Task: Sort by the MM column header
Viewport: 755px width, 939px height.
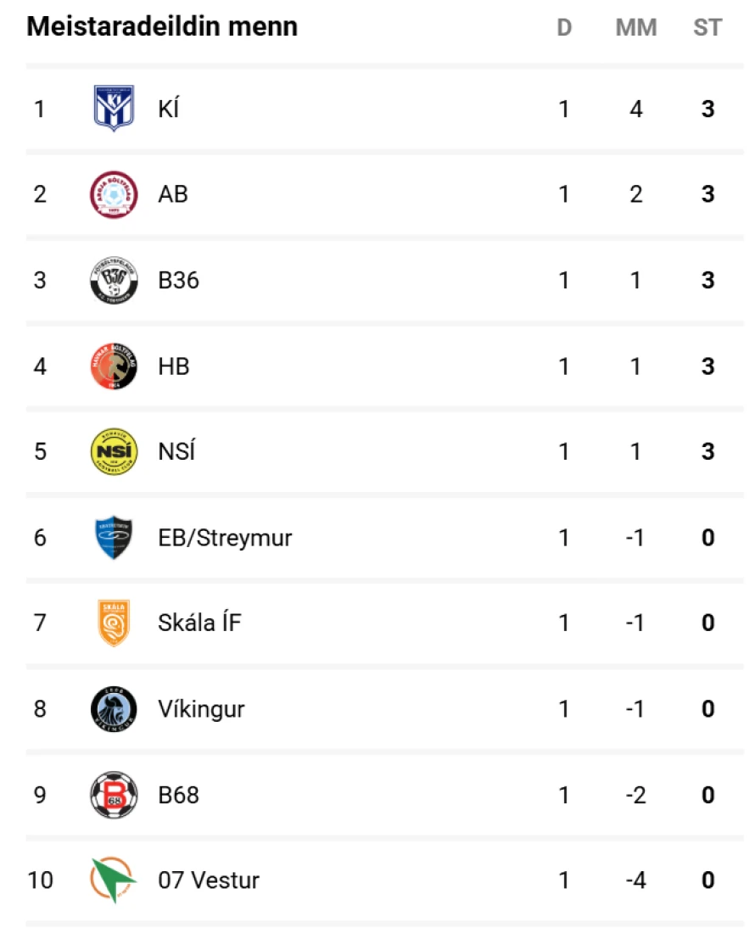Action: (636, 28)
